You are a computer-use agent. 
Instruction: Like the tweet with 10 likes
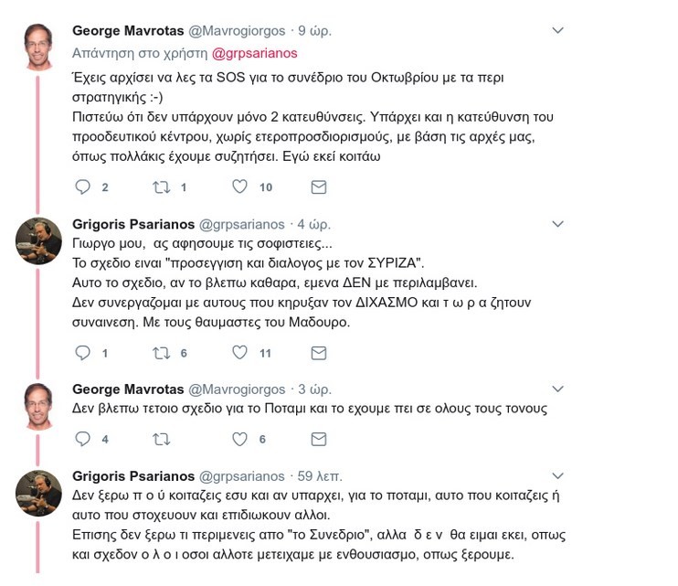click(239, 186)
